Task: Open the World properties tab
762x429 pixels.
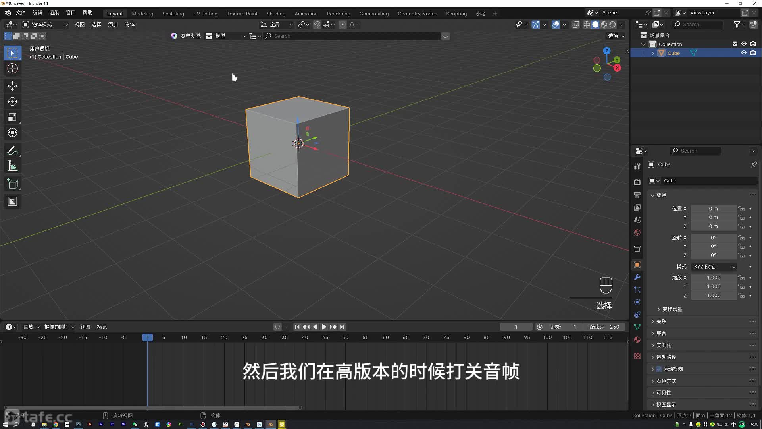Action: coord(637,232)
